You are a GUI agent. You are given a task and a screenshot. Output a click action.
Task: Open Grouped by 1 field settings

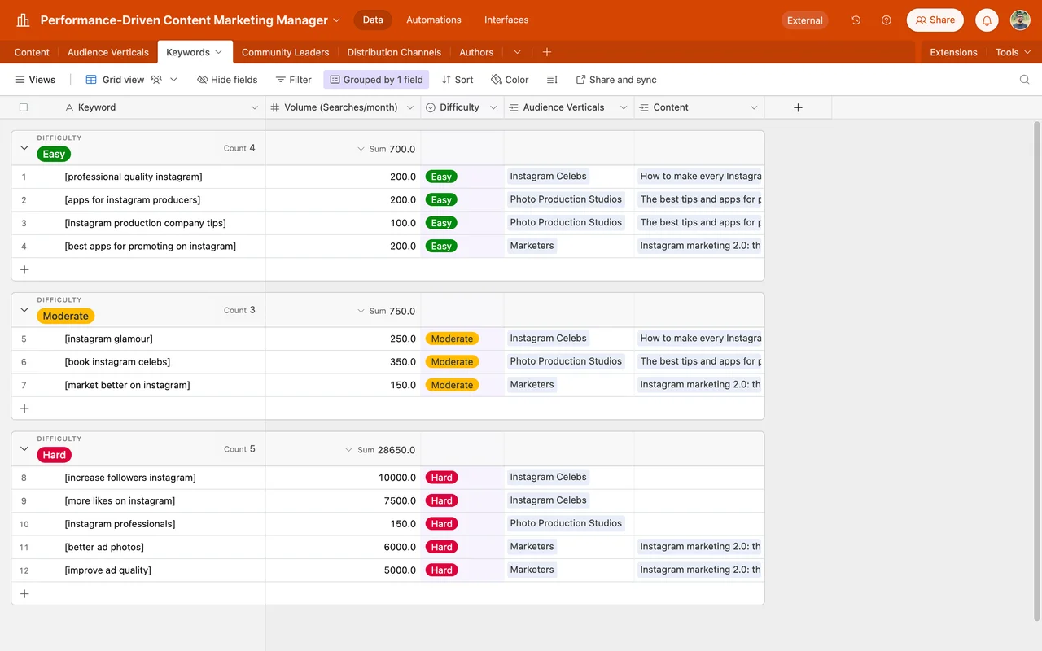376,80
